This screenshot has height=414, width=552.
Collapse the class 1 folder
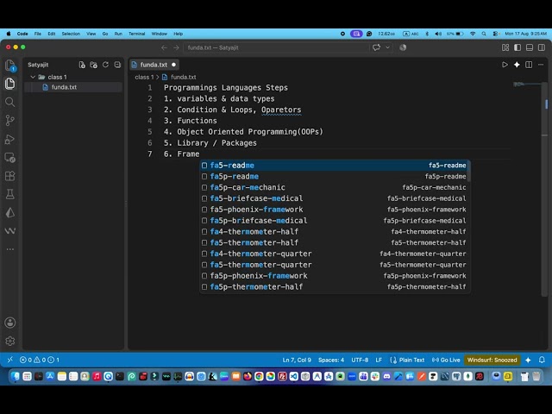tap(33, 77)
